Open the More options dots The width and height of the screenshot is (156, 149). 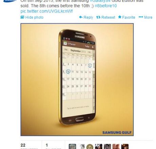point(141,17)
